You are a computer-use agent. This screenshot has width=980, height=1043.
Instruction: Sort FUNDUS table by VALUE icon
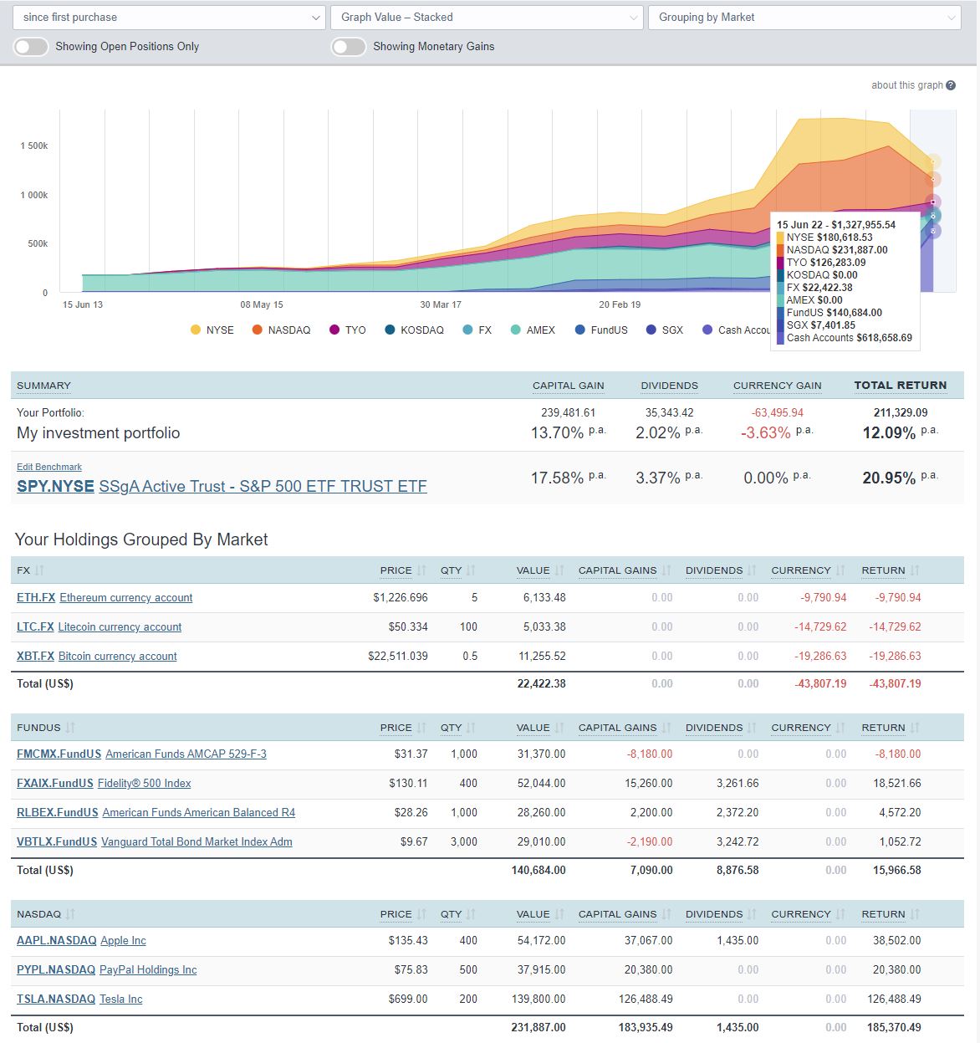tap(559, 728)
